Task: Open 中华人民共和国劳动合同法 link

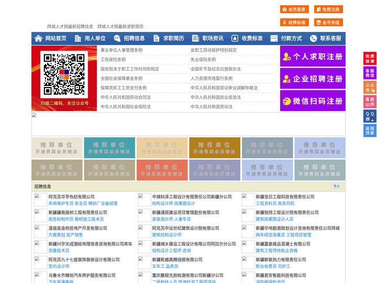Action: tap(126, 97)
